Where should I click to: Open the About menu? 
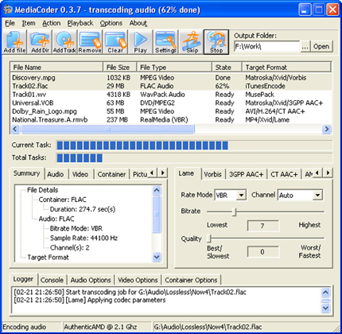point(138,23)
